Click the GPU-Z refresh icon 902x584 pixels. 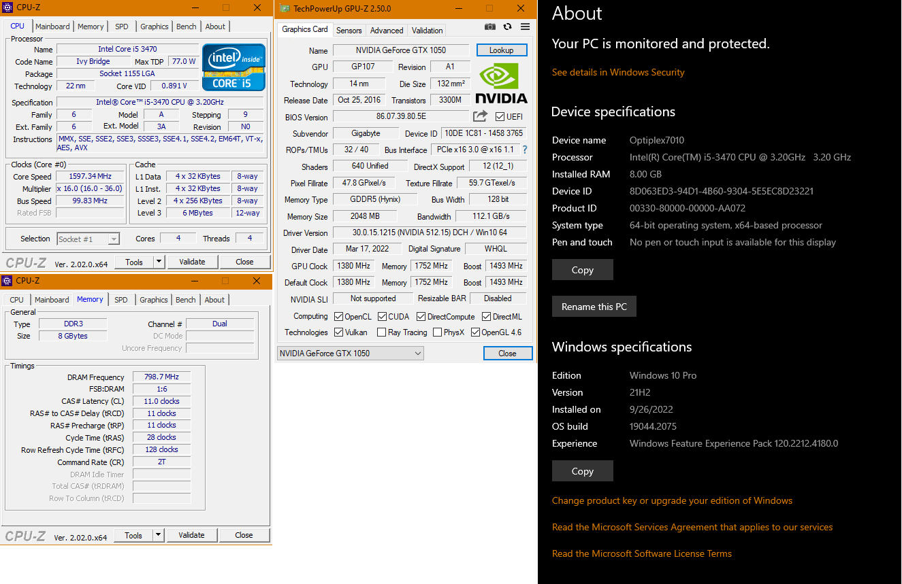point(507,27)
